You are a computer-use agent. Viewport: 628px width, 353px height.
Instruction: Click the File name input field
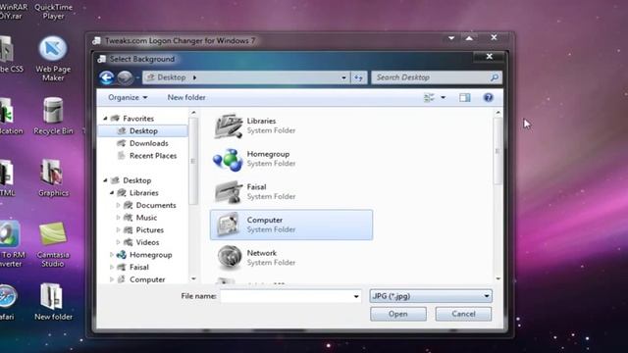(290, 296)
